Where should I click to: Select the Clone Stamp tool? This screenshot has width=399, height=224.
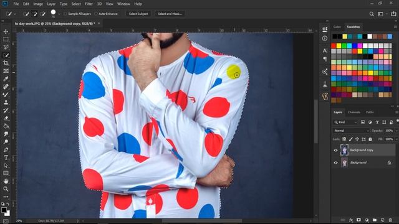coord(6,102)
